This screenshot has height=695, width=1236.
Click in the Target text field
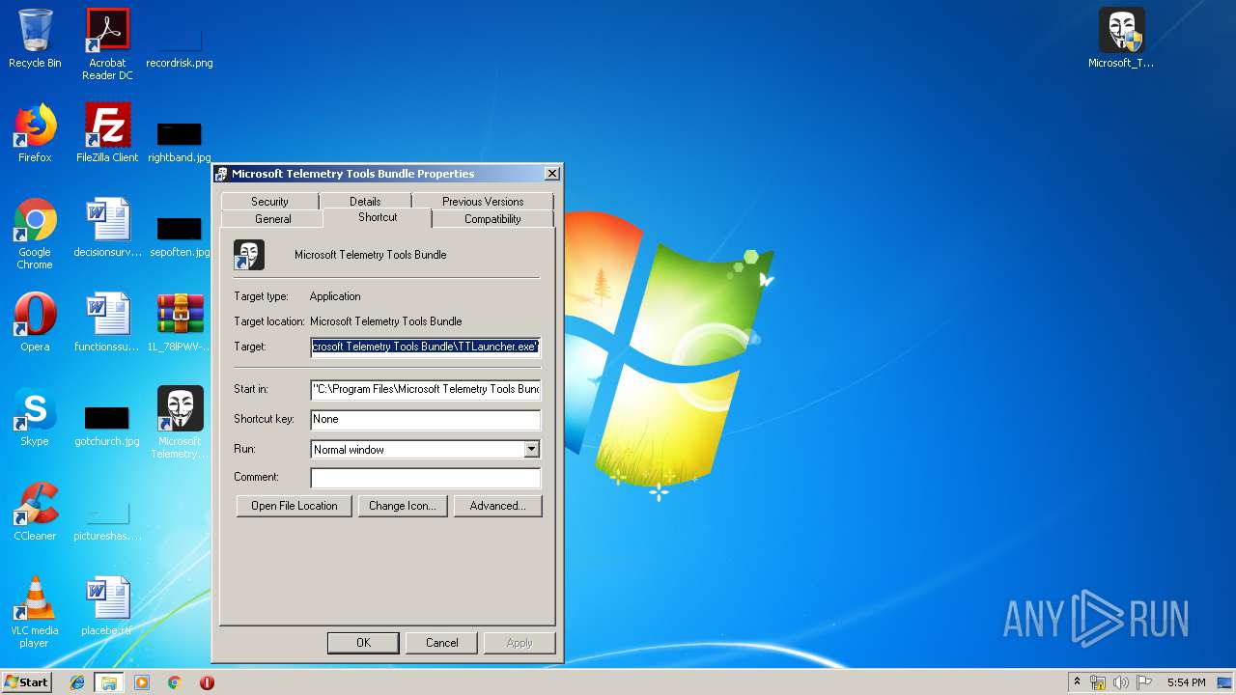click(x=426, y=347)
